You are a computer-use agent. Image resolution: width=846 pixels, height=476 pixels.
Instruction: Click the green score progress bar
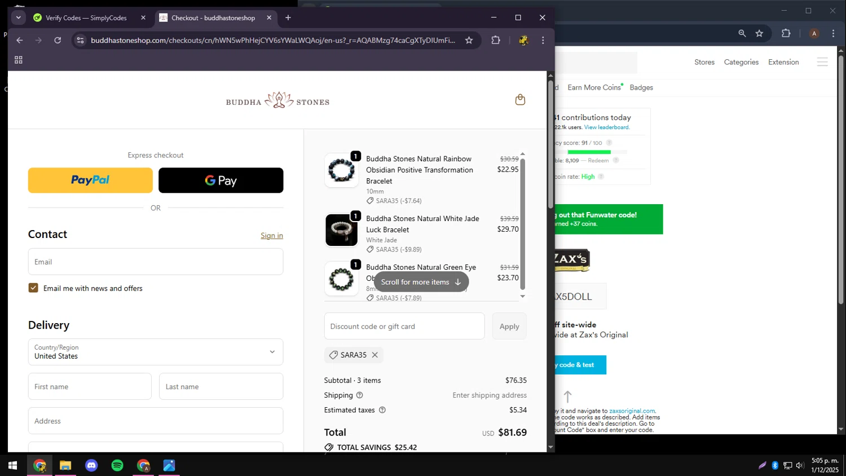point(589,152)
